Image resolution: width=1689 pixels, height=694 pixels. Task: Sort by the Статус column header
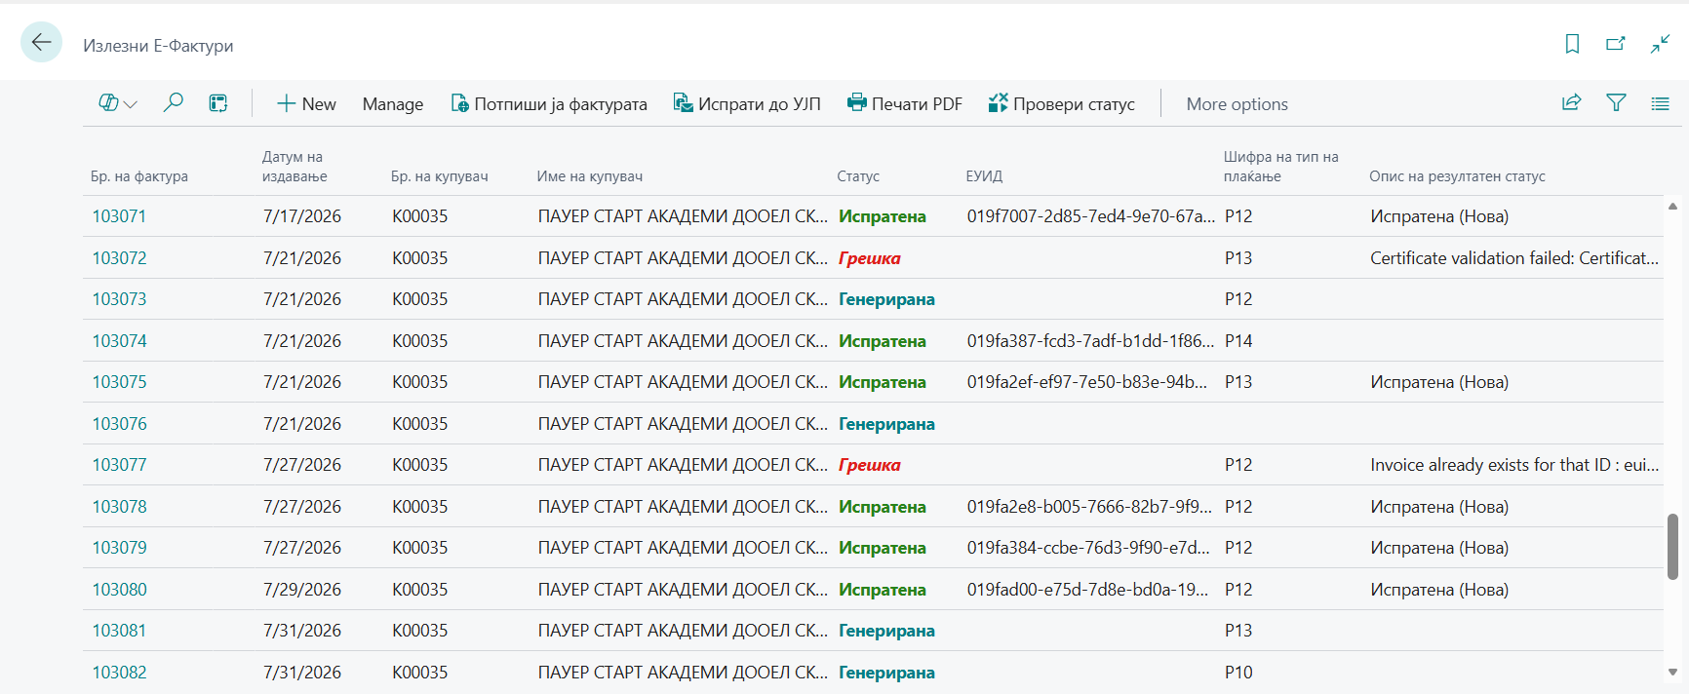(858, 176)
